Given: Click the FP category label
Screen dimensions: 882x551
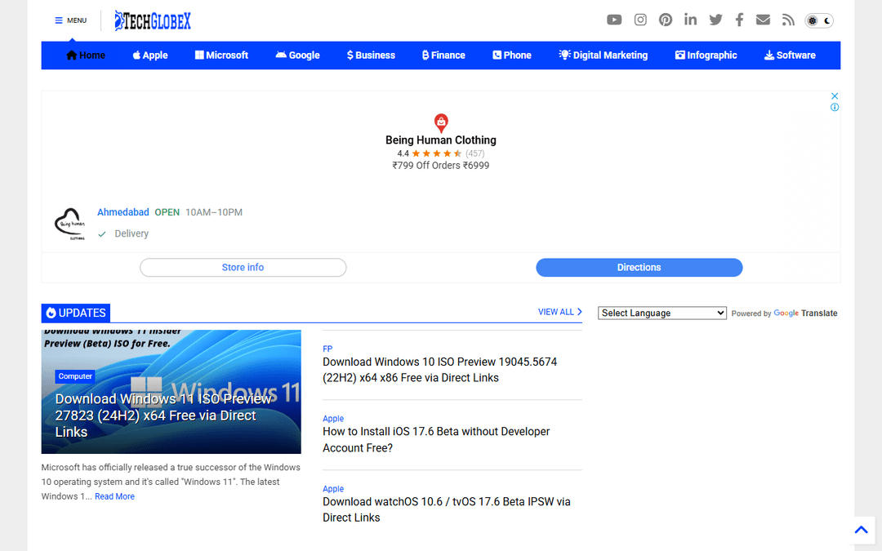Looking at the screenshot, I should click(x=327, y=349).
